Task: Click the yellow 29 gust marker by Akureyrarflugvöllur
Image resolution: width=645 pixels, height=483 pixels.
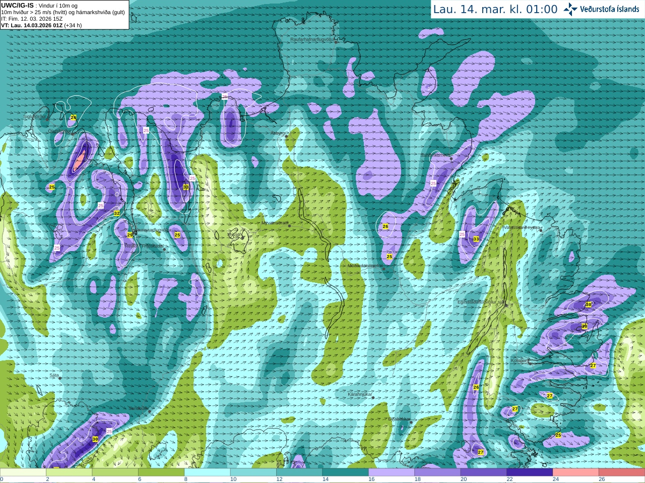Action: [130, 235]
